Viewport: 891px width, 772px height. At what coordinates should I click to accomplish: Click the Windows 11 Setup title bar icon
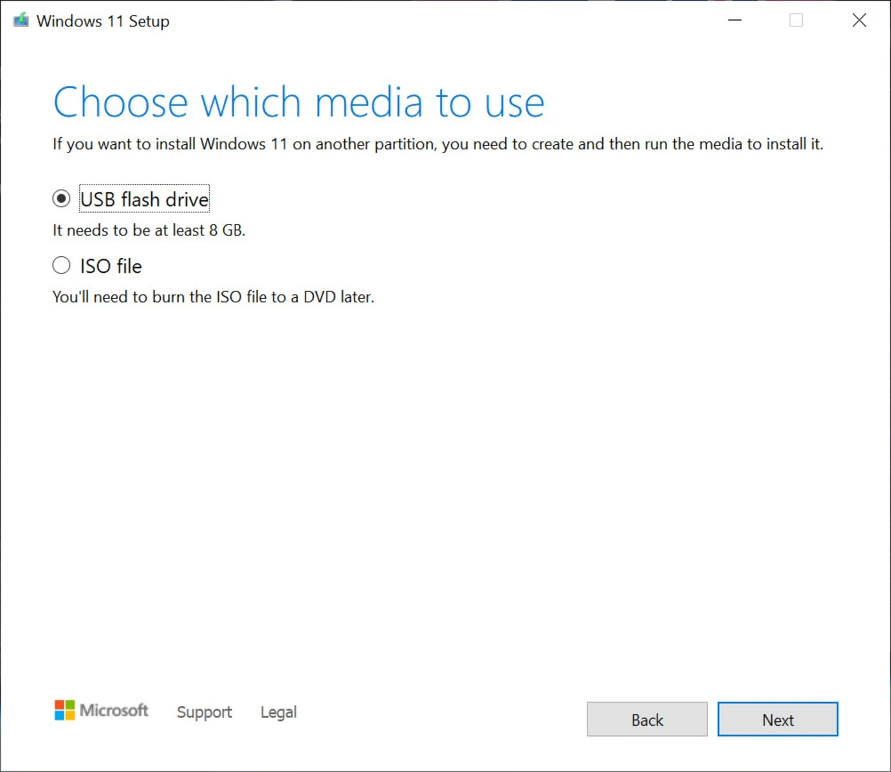21,21
